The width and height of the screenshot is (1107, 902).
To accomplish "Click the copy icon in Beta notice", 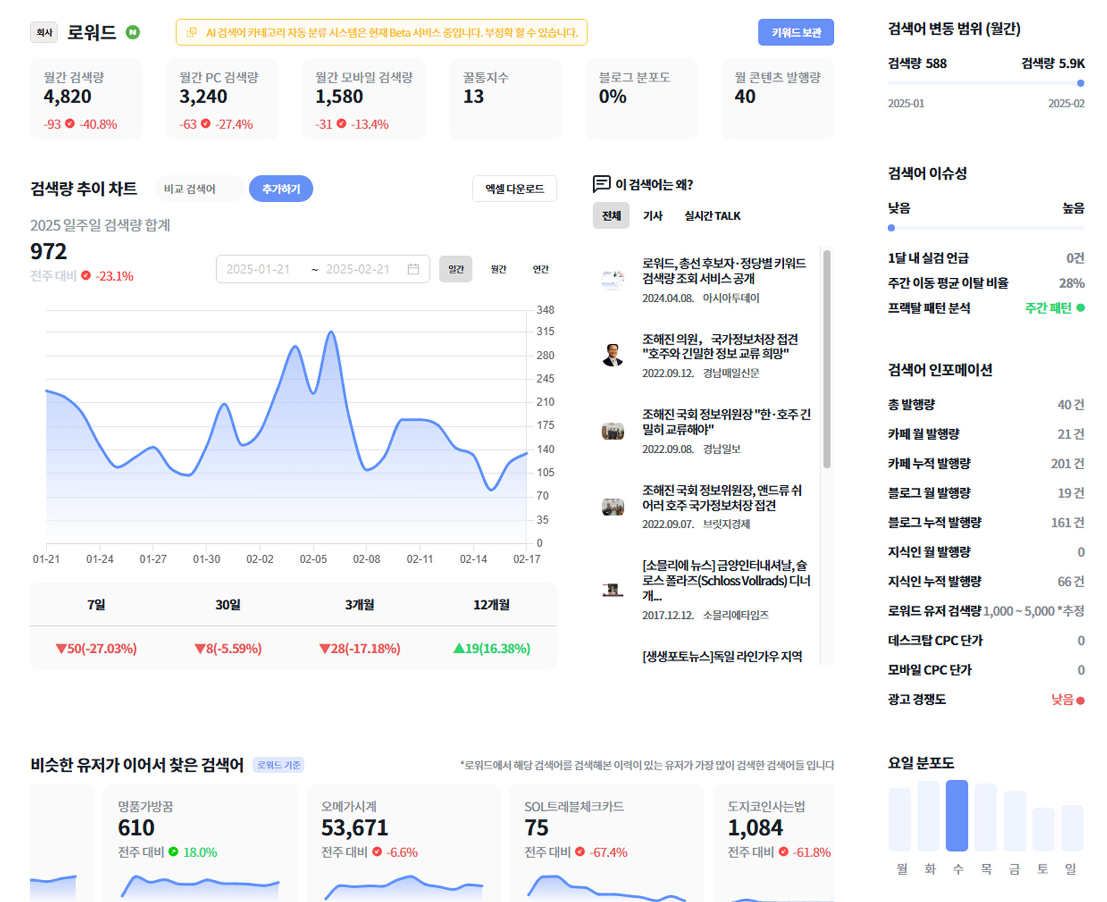I will click(192, 33).
